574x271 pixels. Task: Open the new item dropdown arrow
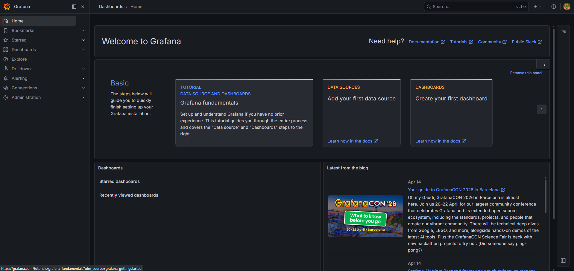click(540, 6)
